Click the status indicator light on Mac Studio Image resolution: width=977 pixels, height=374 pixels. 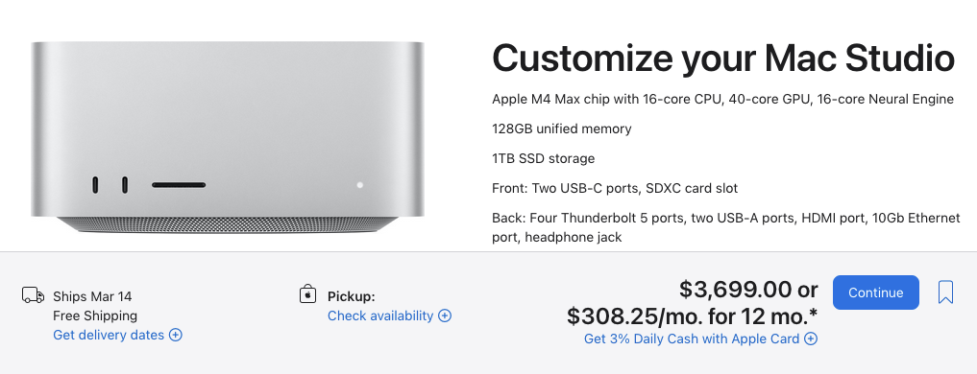pos(359,185)
